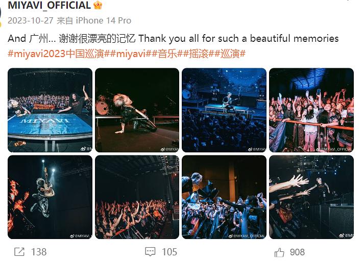This screenshot has width=364, height=264.
Task: Open photo of performer leaning over crowd
Action: point(224,197)
